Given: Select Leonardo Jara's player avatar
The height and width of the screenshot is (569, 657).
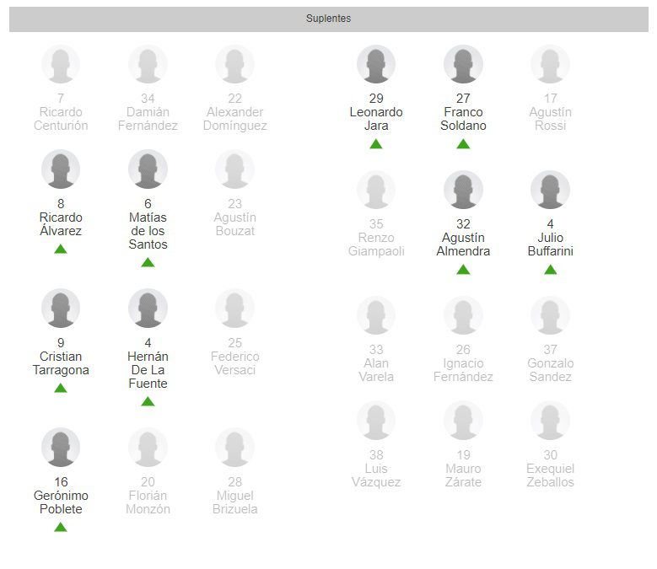Looking at the screenshot, I should pyautogui.click(x=376, y=65).
